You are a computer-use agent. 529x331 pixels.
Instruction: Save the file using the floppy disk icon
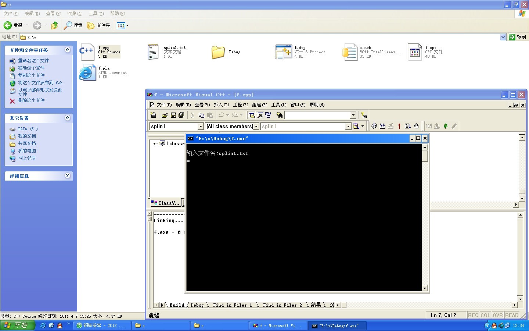[173, 115]
